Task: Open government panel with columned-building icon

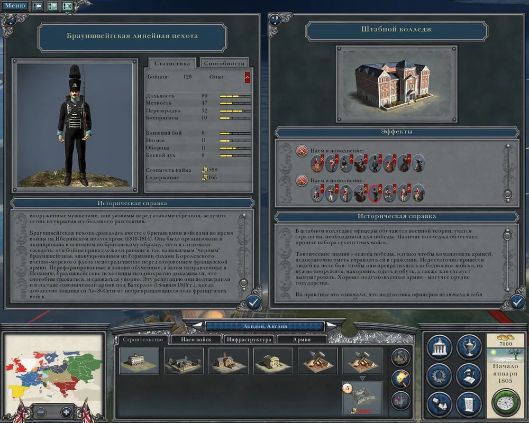Action: tap(439, 347)
